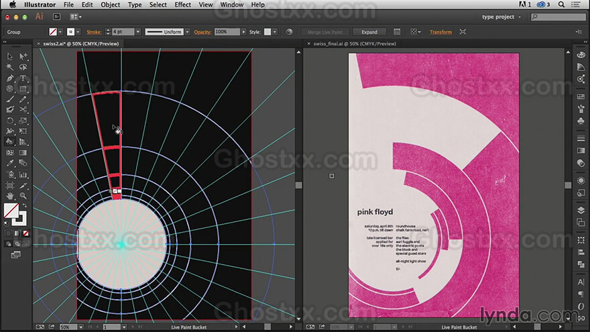This screenshot has height=332, width=590.
Task: Open the Object menu
Action: [x=110, y=5]
